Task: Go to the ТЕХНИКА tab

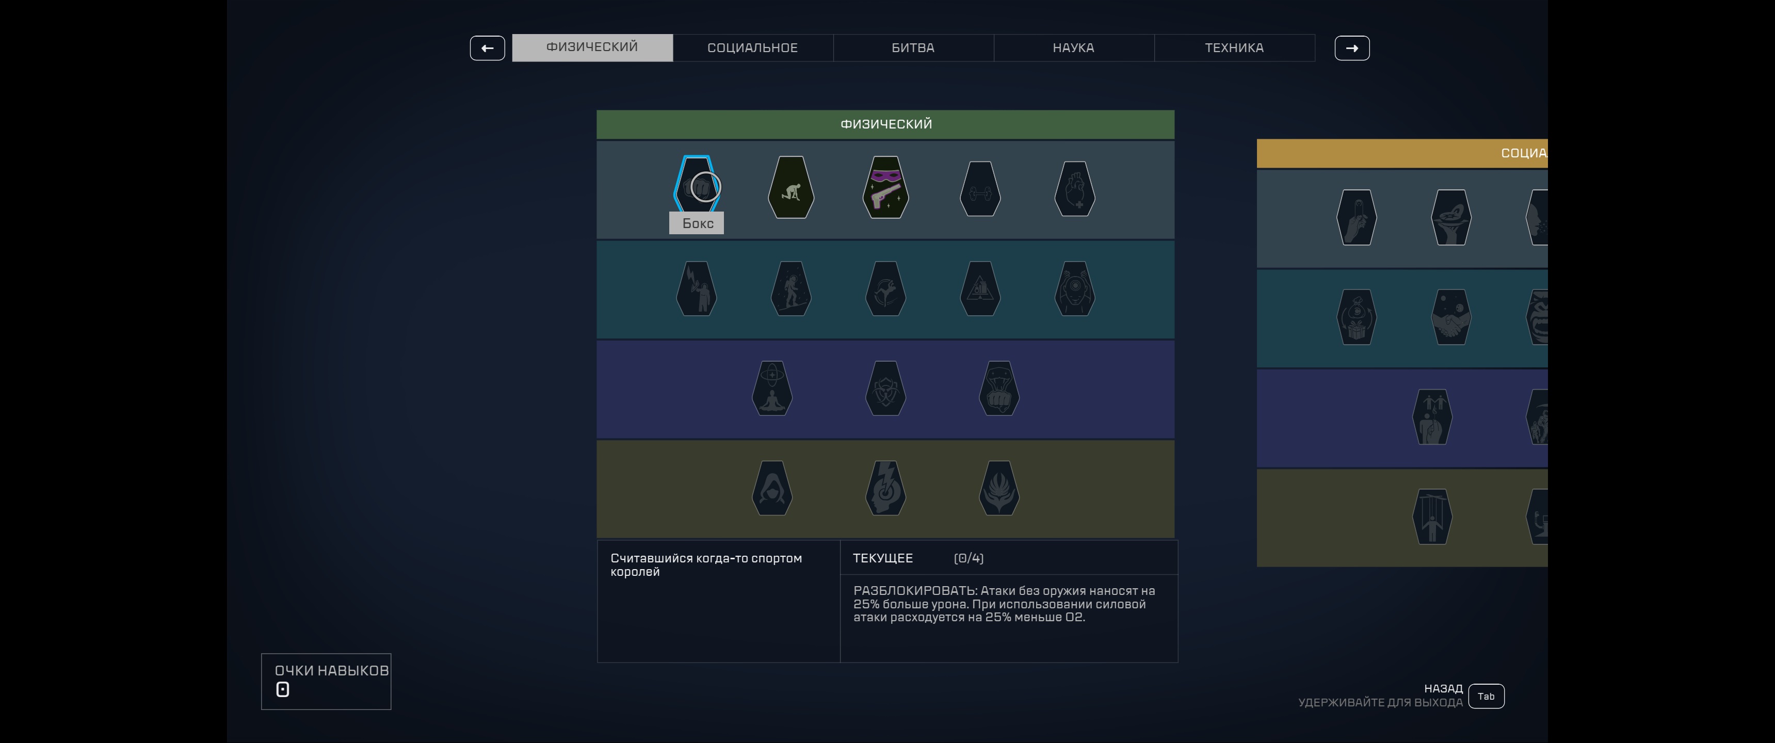Action: [x=1234, y=47]
